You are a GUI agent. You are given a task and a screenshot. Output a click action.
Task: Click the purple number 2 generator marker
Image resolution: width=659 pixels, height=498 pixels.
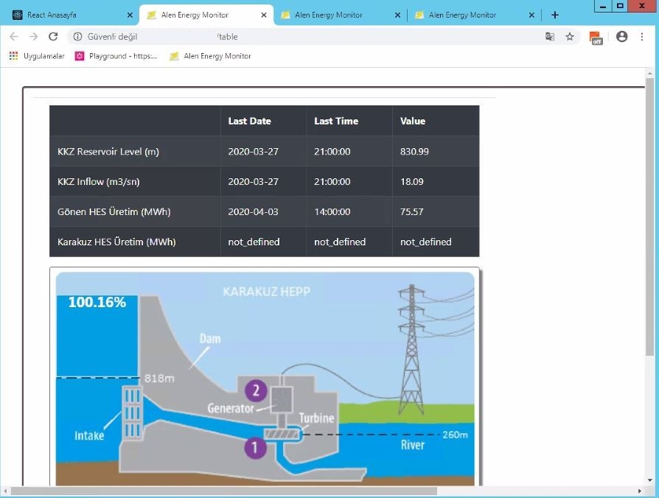(255, 390)
